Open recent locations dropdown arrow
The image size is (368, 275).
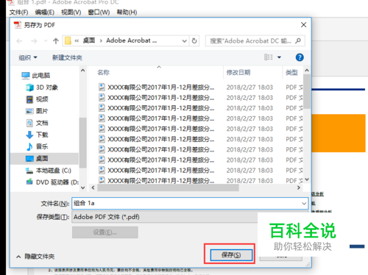46,41
